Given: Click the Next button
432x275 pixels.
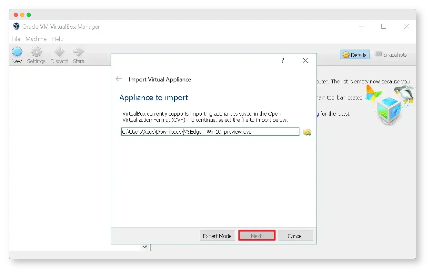Looking at the screenshot, I should (256, 236).
